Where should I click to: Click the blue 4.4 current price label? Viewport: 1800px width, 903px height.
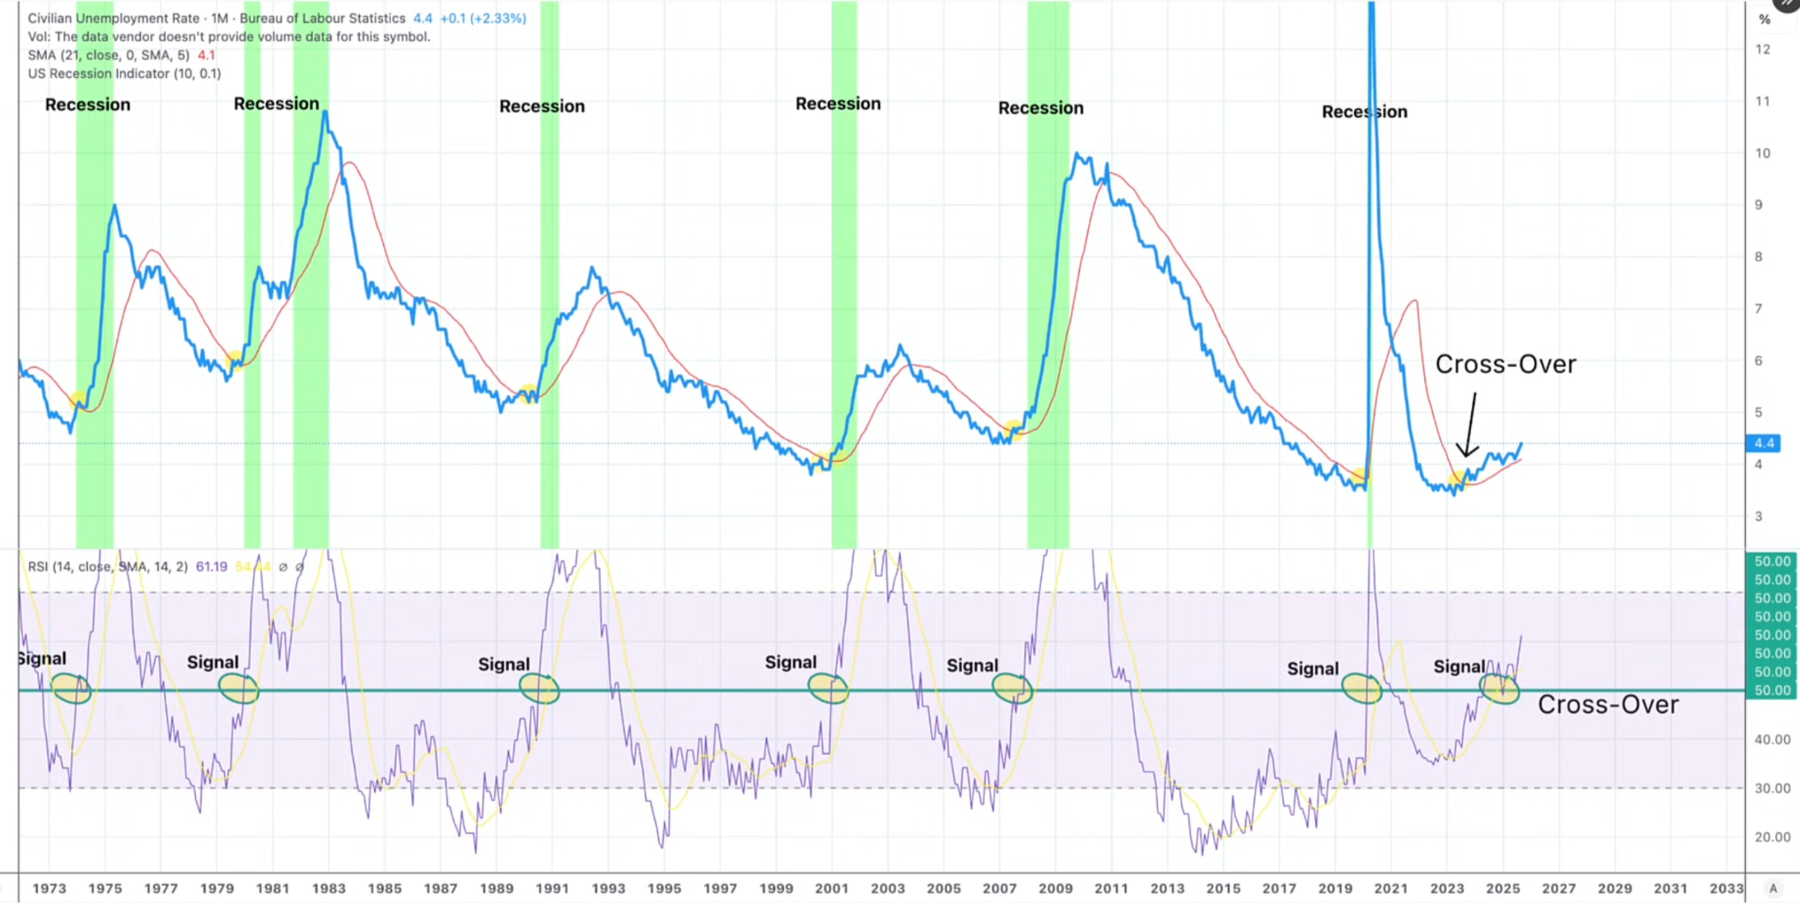click(1764, 443)
